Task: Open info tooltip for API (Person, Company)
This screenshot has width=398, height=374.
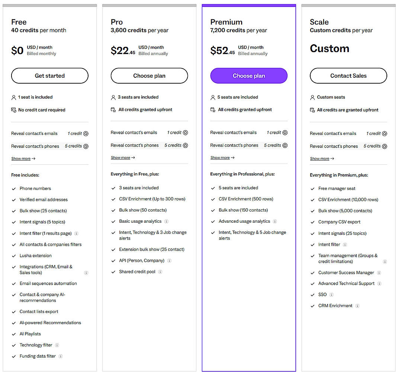Action: pos(169,261)
